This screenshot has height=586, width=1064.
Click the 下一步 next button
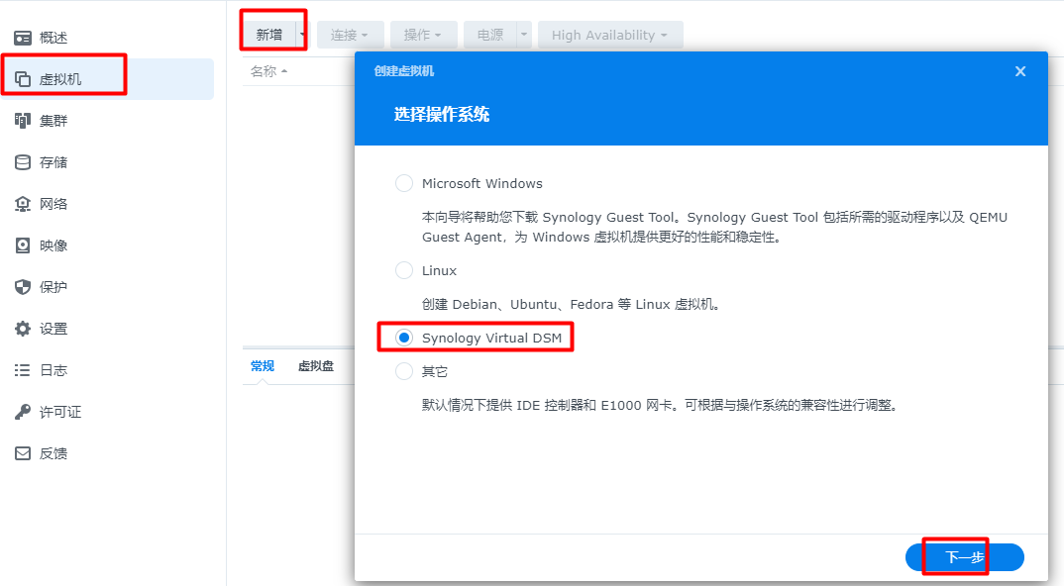tap(964, 557)
